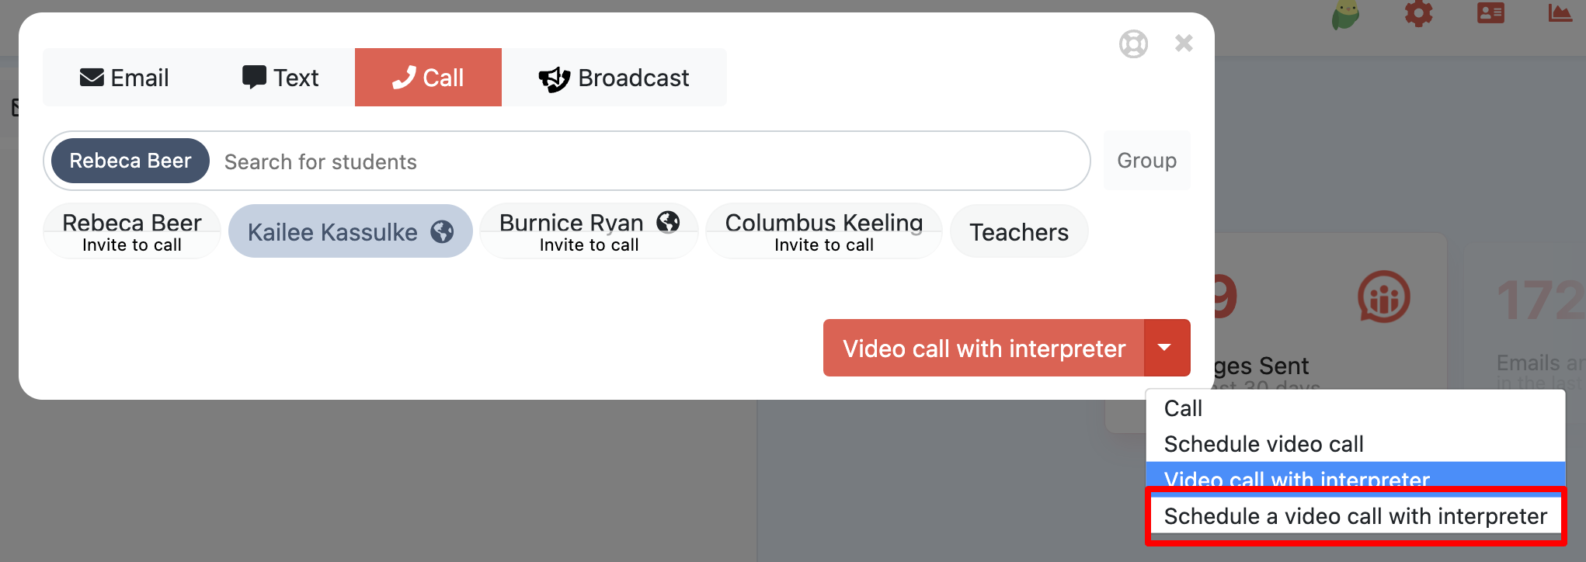Pick the plain "Call" menu option

click(x=1183, y=408)
